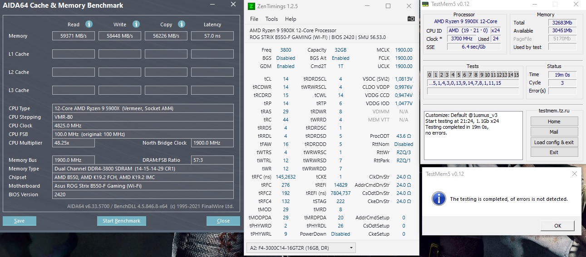Click the MCLK 1900.00 value
The image size is (586, 257).
coord(404,50)
